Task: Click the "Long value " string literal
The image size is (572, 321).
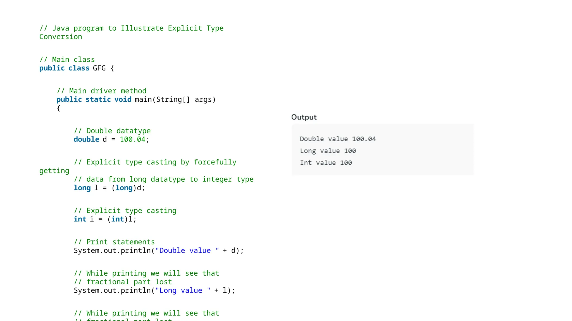Action: click(183, 290)
